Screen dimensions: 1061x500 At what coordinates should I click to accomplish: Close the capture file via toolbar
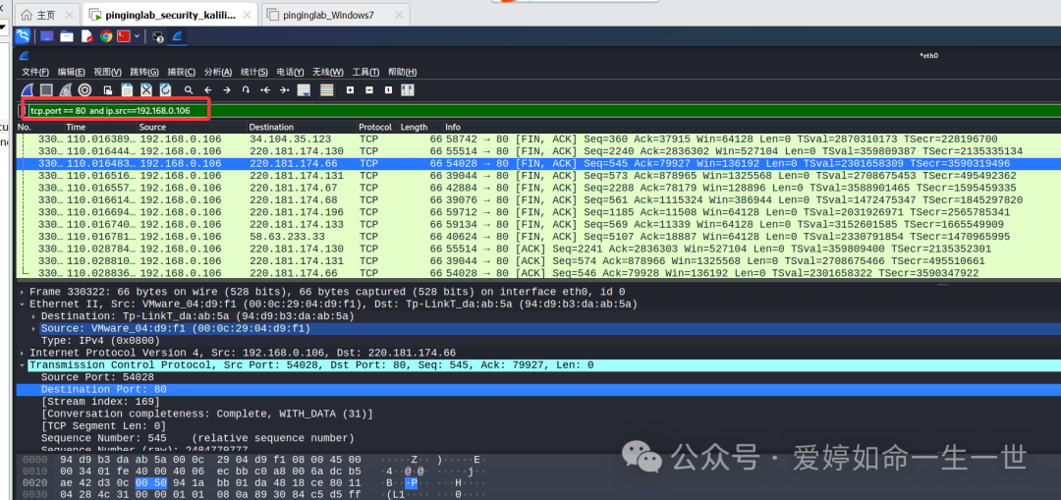tap(146, 90)
